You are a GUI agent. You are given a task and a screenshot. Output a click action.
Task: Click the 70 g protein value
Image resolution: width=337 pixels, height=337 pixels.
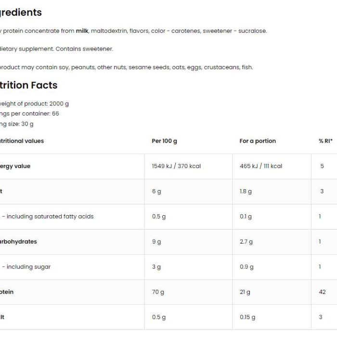point(158,292)
